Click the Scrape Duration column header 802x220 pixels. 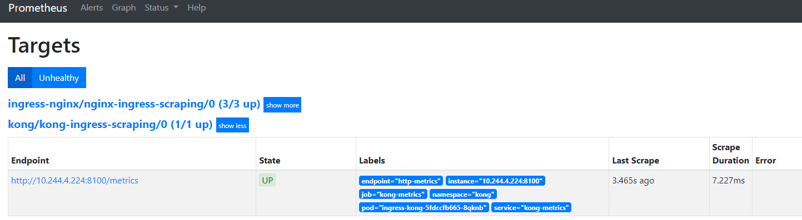tap(730, 154)
